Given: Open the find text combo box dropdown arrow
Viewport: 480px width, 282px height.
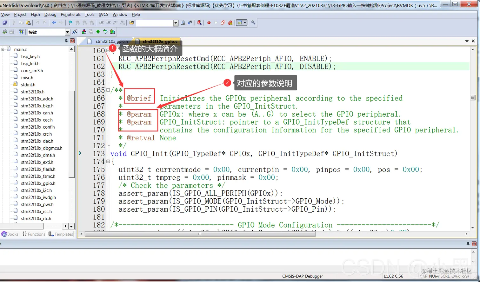Looking at the screenshot, I should click(176, 23).
